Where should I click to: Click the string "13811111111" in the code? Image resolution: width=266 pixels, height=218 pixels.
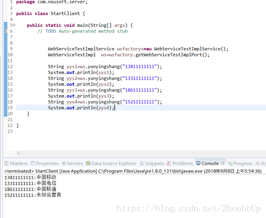[140, 66]
